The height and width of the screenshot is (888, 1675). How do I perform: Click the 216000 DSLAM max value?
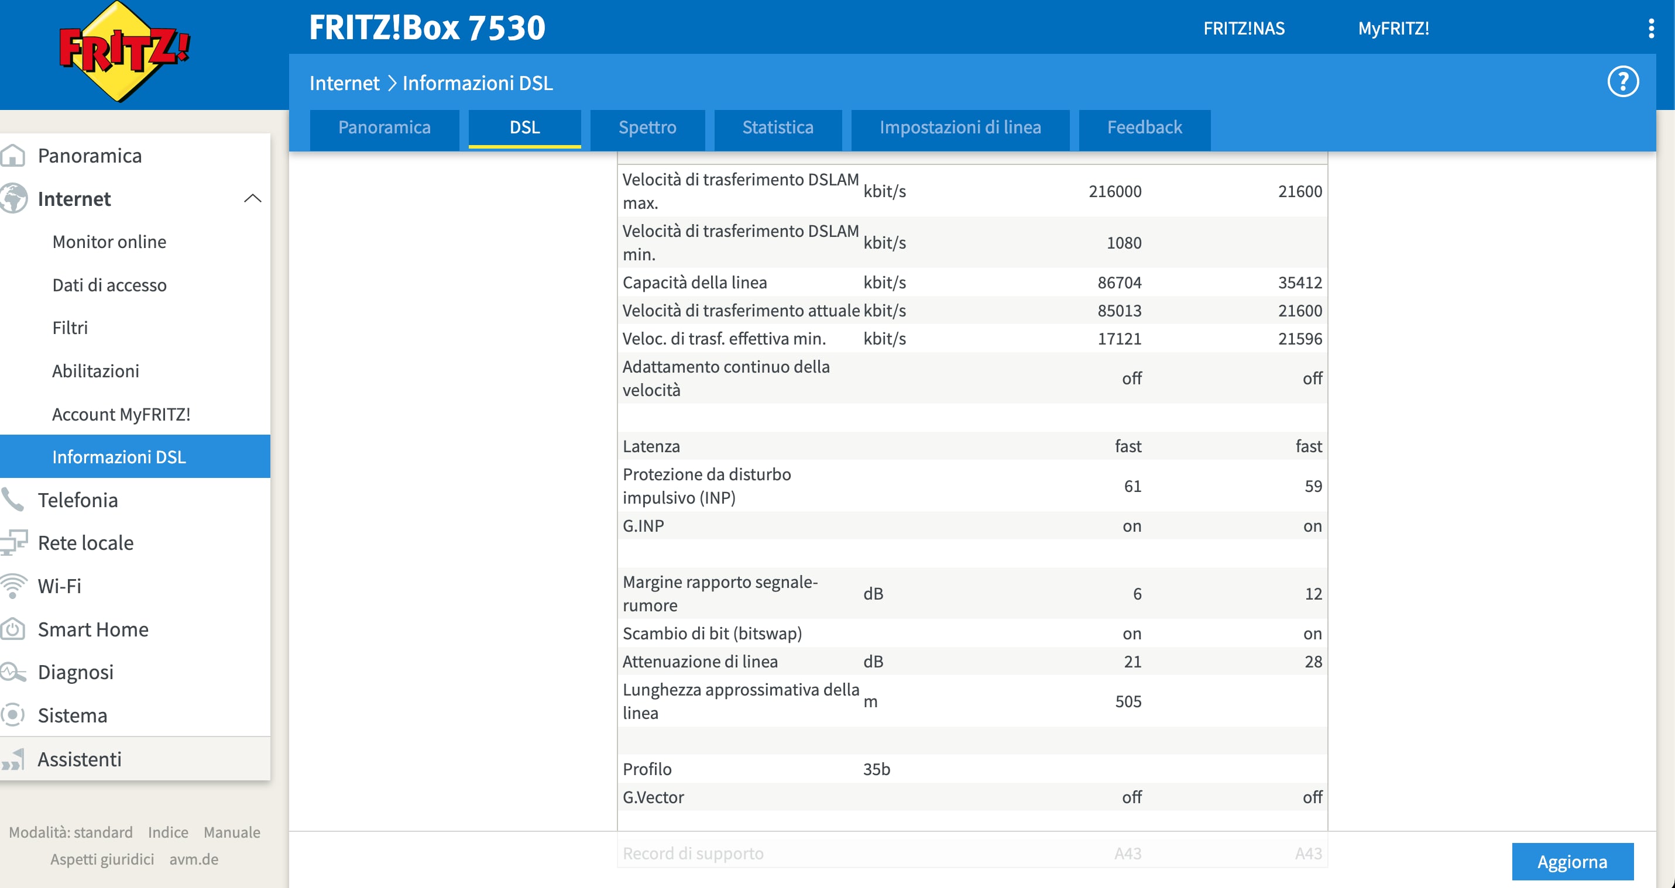pyautogui.click(x=1114, y=191)
